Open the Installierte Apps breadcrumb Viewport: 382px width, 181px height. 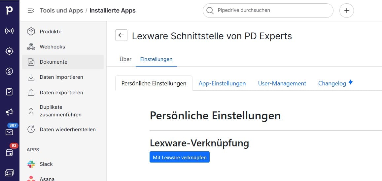point(113,11)
